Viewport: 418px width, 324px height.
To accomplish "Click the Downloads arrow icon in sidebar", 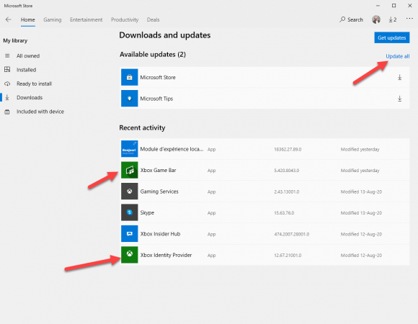I will pos(7,97).
